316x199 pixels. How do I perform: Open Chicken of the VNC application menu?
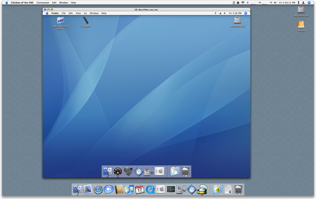click(x=22, y=3)
